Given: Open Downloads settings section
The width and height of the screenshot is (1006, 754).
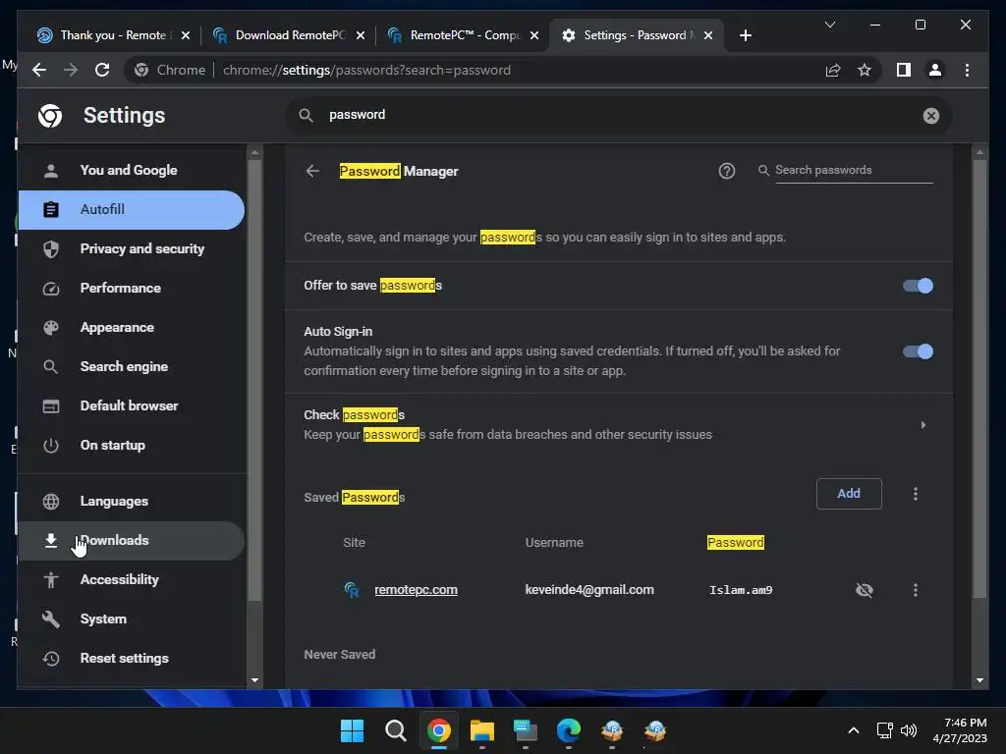Looking at the screenshot, I should click(132, 541).
